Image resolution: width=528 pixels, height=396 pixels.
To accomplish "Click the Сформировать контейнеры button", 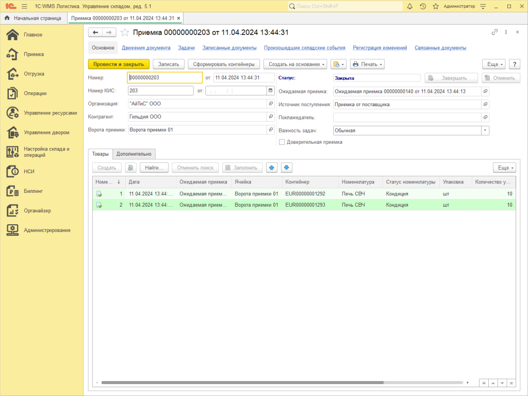I will [224, 64].
